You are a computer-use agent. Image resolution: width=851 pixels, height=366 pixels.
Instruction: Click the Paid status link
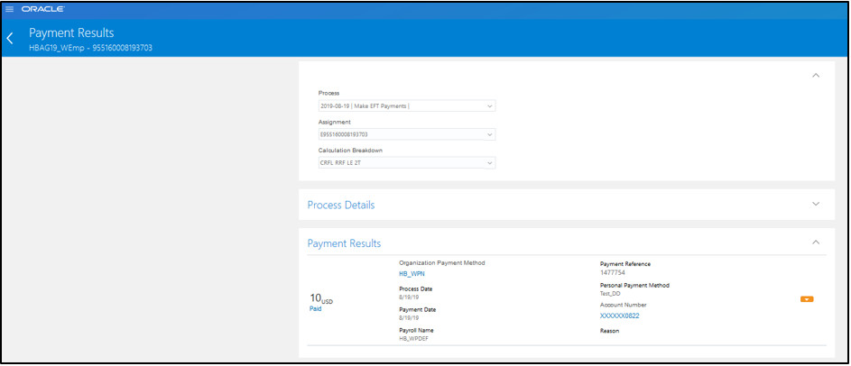click(x=315, y=308)
